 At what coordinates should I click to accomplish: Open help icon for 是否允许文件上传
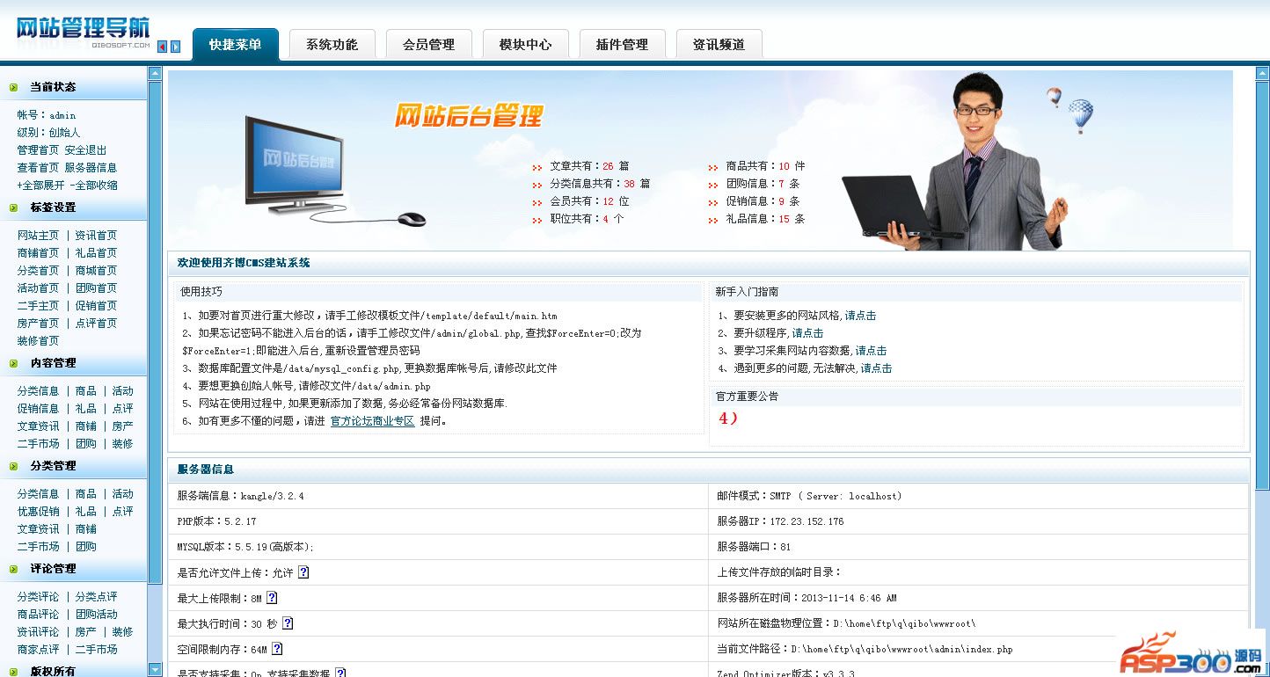(303, 572)
